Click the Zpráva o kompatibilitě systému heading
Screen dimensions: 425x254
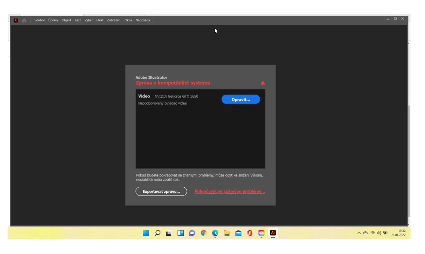click(x=173, y=83)
